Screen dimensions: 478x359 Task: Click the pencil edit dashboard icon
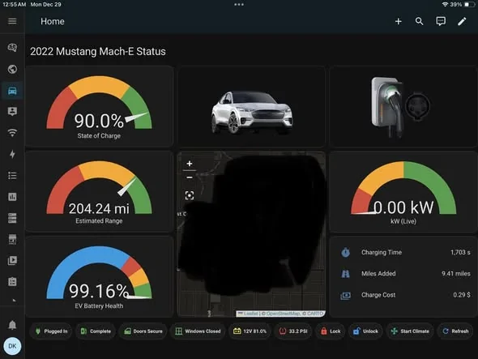462,21
